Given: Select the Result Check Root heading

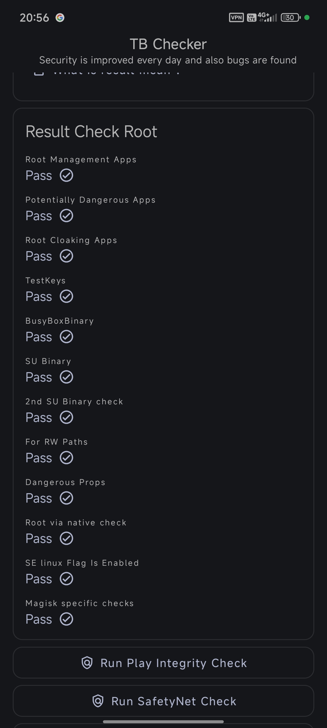Looking at the screenshot, I should [x=91, y=132].
